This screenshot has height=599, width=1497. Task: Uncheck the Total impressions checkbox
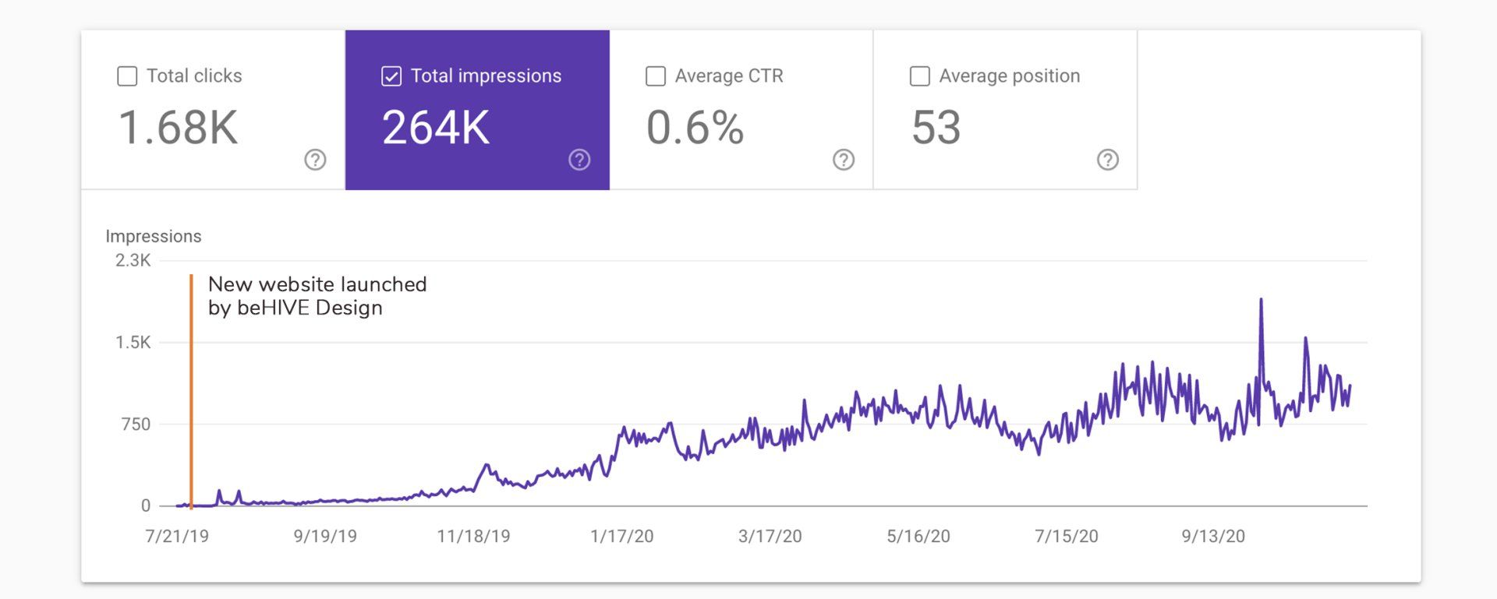coord(391,76)
